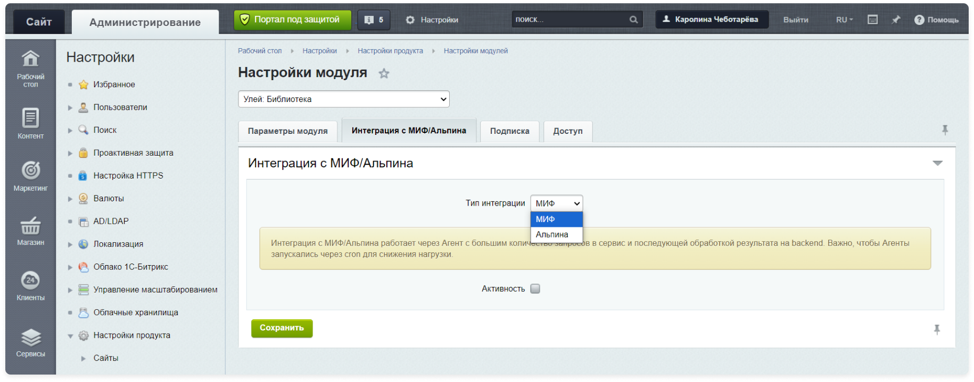
Task: Click the keyboard icon in top bar
Action: [x=872, y=20]
